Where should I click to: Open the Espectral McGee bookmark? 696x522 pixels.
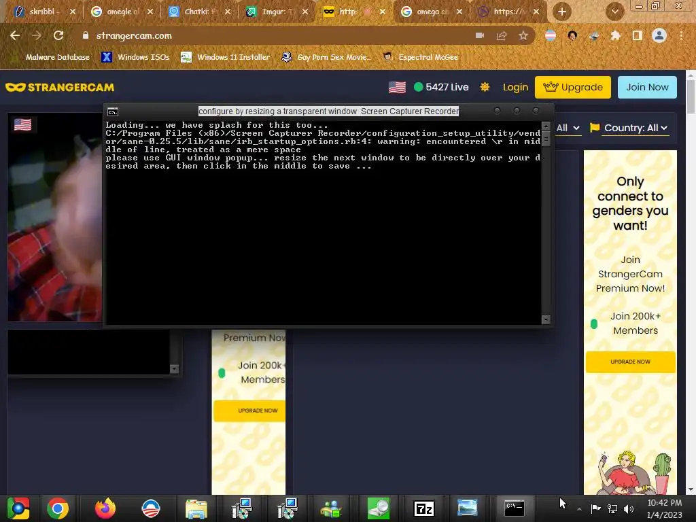pyautogui.click(x=420, y=57)
